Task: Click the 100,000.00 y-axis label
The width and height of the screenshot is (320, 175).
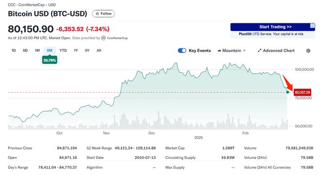Action: [x=304, y=69]
